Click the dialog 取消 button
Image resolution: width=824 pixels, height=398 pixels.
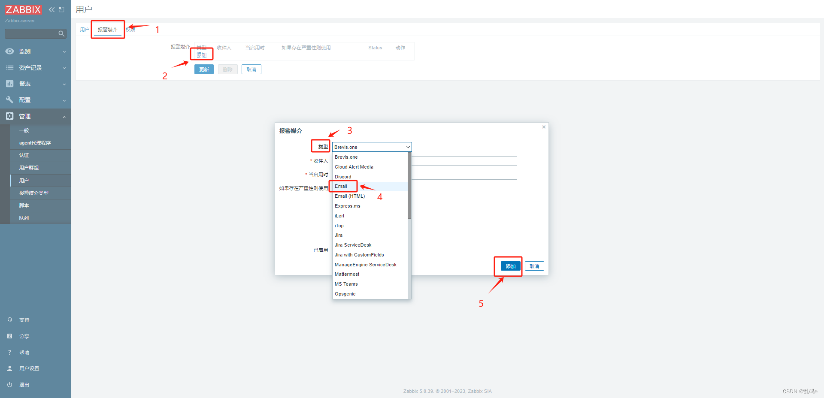click(x=535, y=266)
